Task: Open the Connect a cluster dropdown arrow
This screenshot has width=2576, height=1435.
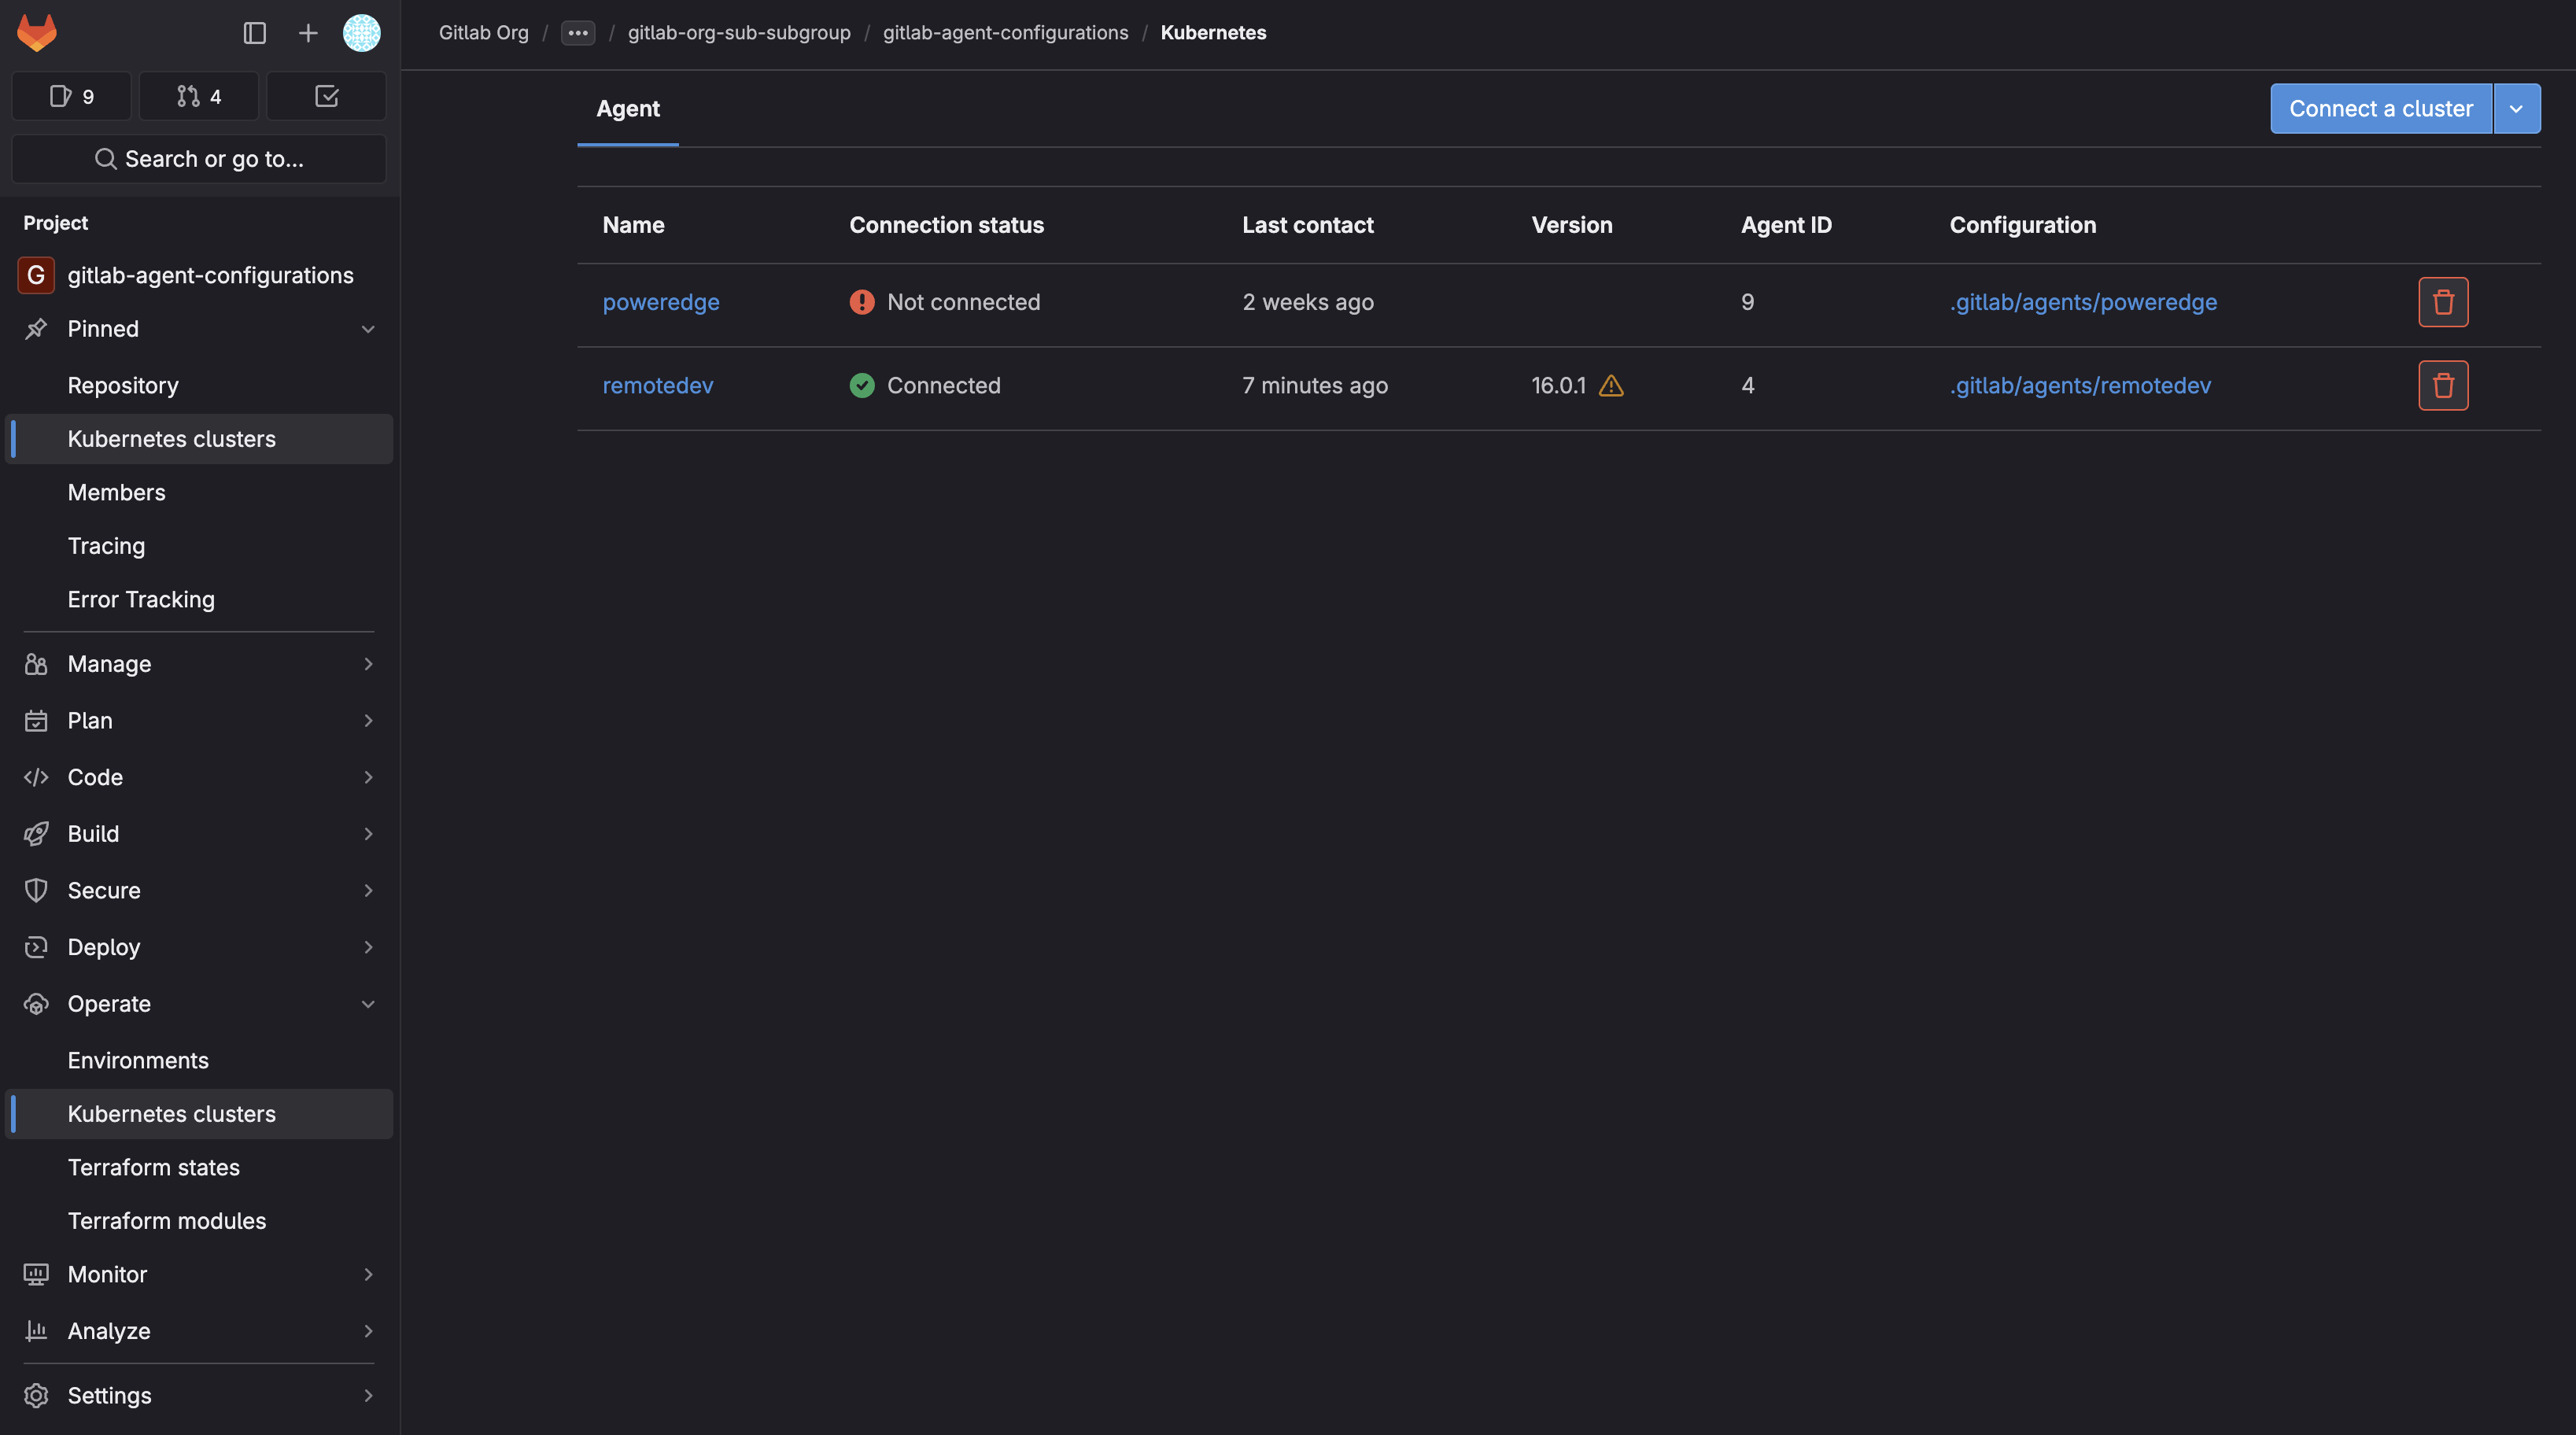Action: pyautogui.click(x=2515, y=109)
